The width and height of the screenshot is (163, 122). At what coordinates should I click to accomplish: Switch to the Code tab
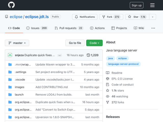point(14,28)
